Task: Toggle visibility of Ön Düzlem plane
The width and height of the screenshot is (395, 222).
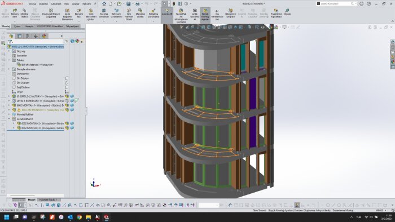Action: click(x=67, y=78)
